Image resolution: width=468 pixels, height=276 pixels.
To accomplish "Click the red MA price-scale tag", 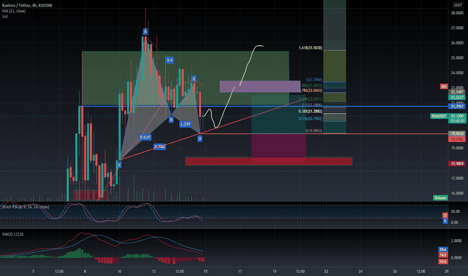I will [443, 86].
